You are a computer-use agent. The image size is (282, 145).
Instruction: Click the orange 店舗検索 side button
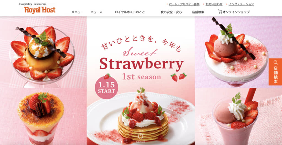[x=275, y=72]
